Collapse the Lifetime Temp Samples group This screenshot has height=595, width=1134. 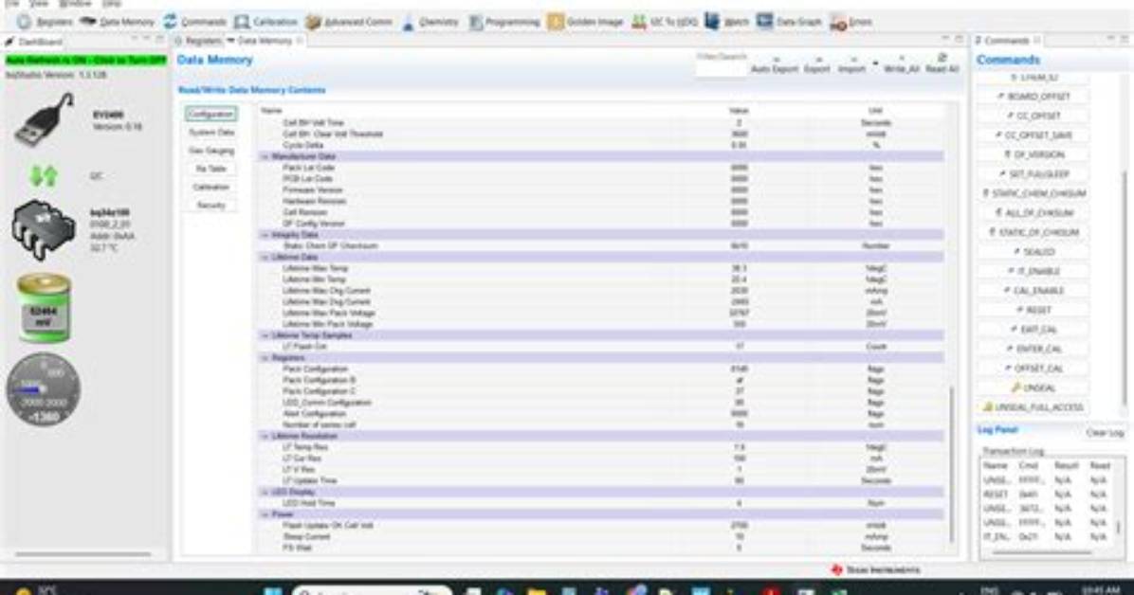[x=265, y=335]
